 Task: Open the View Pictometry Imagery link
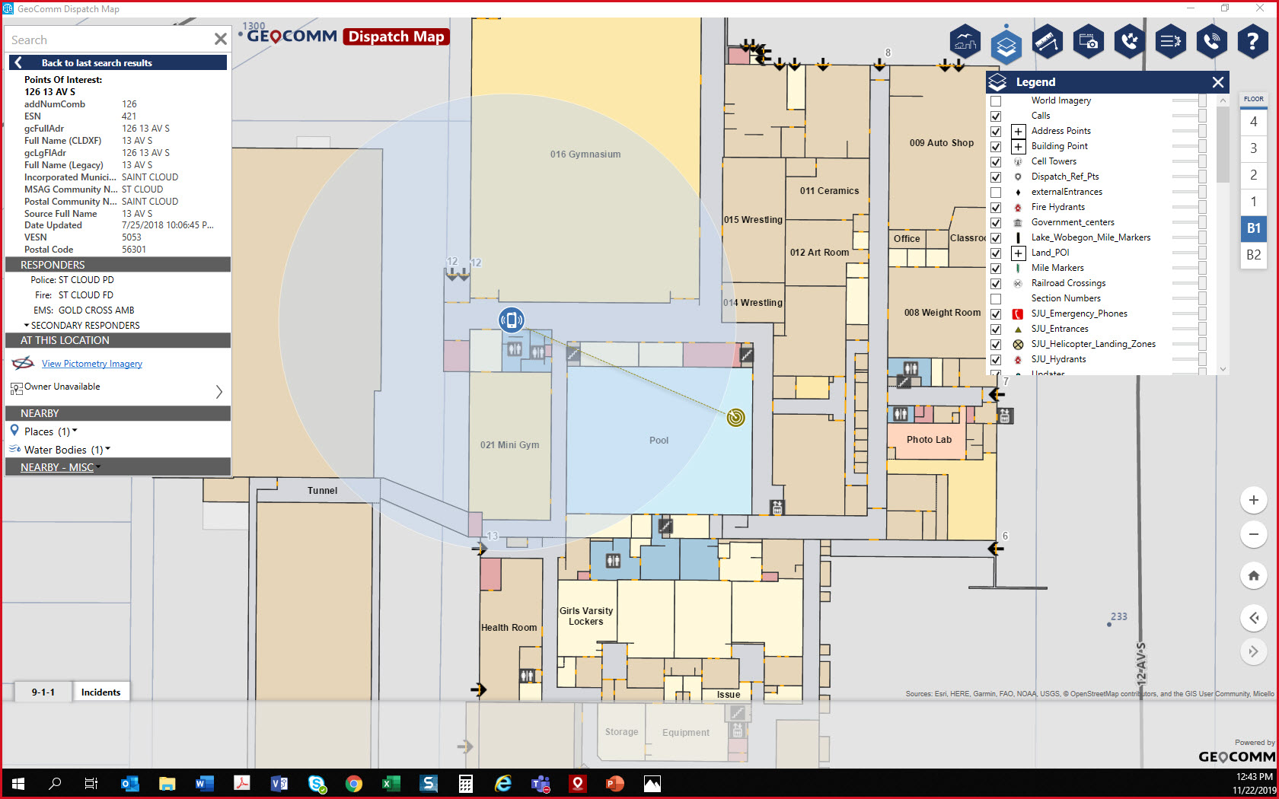point(91,363)
